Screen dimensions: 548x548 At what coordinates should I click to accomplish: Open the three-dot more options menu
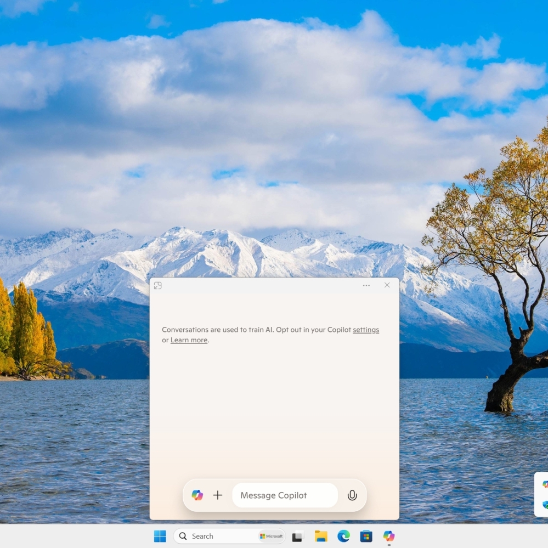point(366,285)
